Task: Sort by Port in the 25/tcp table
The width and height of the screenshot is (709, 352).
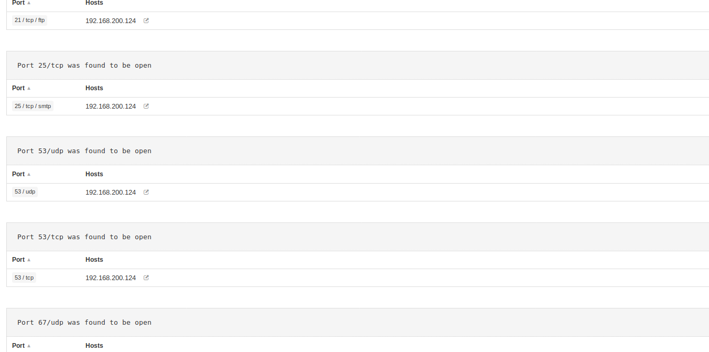Action: click(22, 88)
